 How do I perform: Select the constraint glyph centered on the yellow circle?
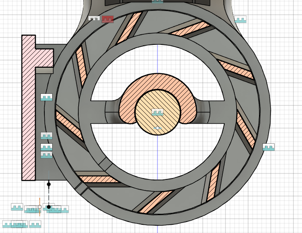157,112
